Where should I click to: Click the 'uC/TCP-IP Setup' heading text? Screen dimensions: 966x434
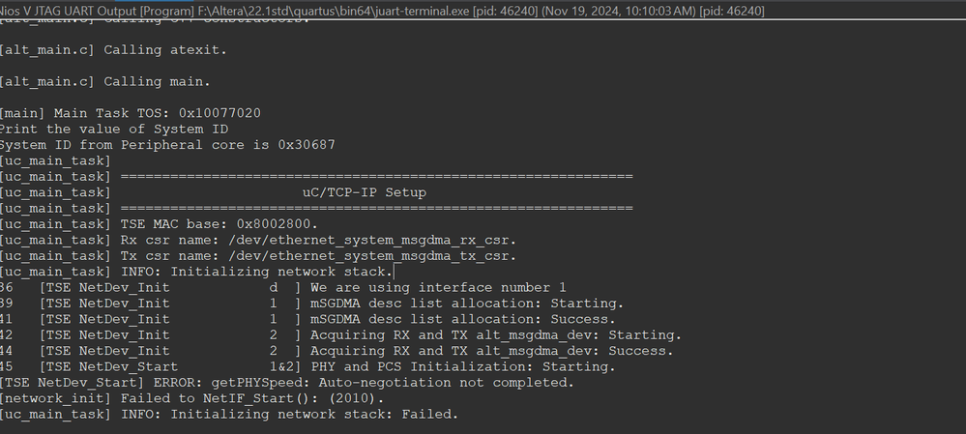point(364,192)
